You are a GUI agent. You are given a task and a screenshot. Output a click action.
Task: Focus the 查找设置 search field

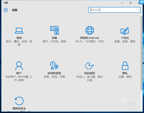click(x=114, y=10)
